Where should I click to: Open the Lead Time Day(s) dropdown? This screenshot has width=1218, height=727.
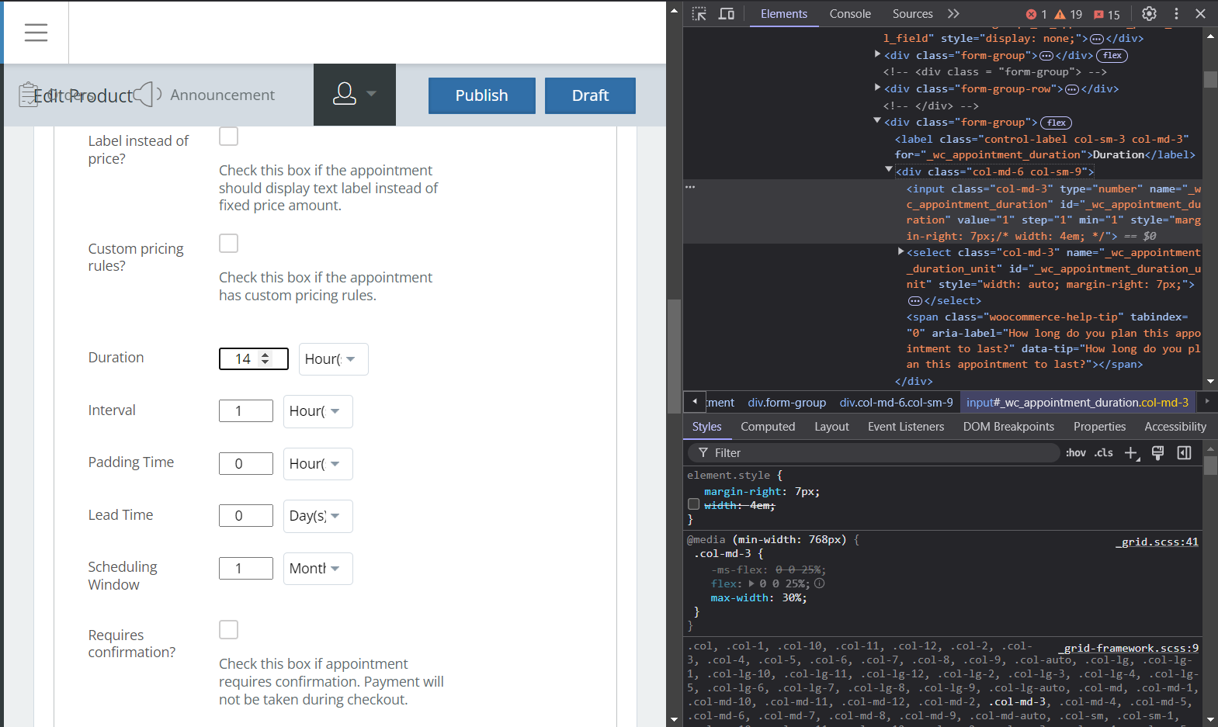coord(318,516)
